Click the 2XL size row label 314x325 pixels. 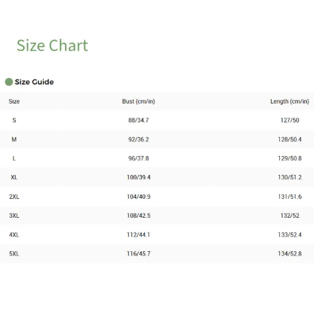pyautogui.click(x=14, y=197)
